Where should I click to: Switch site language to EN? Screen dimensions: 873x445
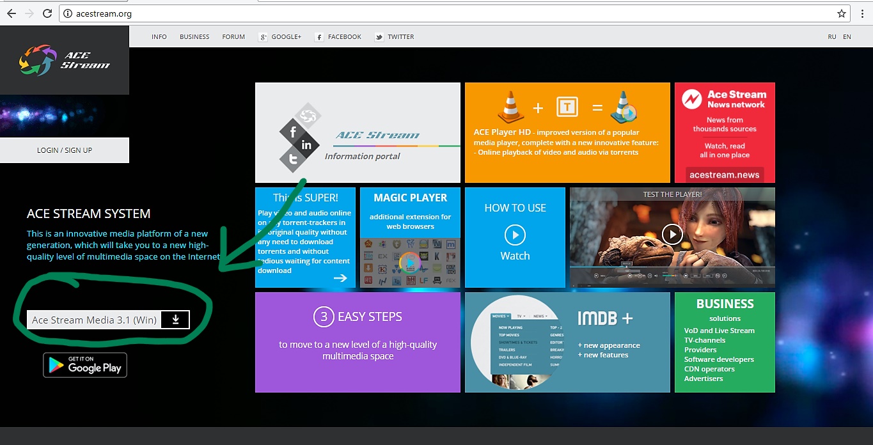point(847,37)
